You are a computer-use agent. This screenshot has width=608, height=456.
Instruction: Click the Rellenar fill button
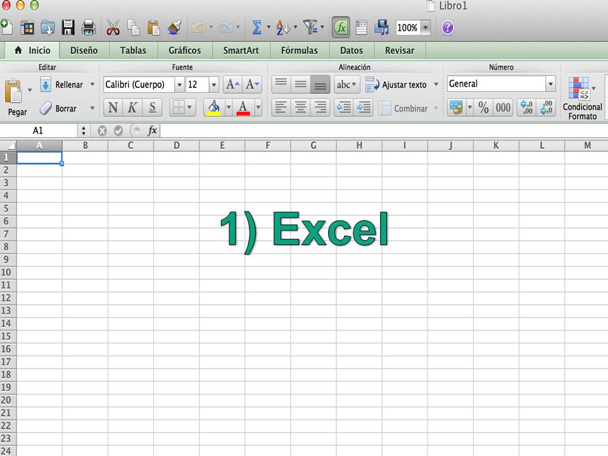tap(62, 84)
